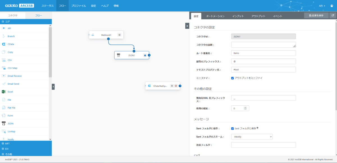Open Webhook1 node gear settings
Image resolution: width=337 pixels, height=163 pixels.
[119, 35]
